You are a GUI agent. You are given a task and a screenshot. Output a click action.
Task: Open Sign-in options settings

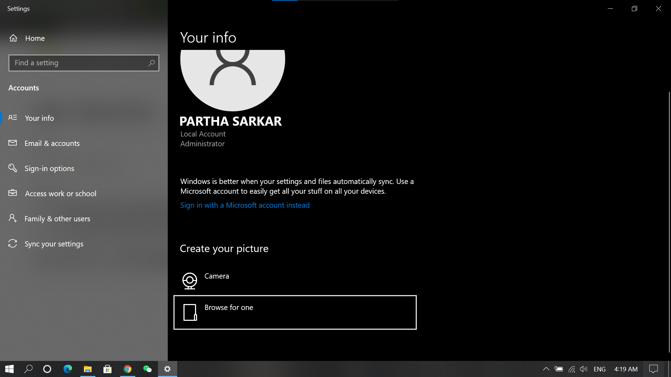(x=49, y=168)
